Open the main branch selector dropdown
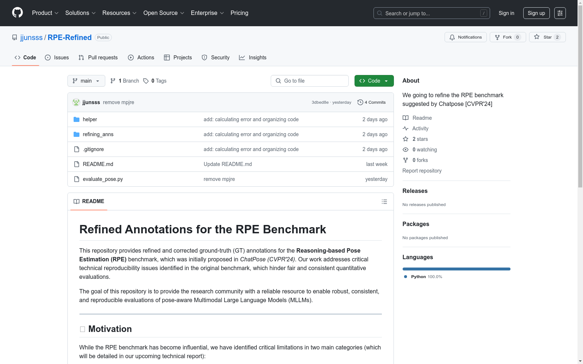This screenshot has width=583, height=364. 86,81
